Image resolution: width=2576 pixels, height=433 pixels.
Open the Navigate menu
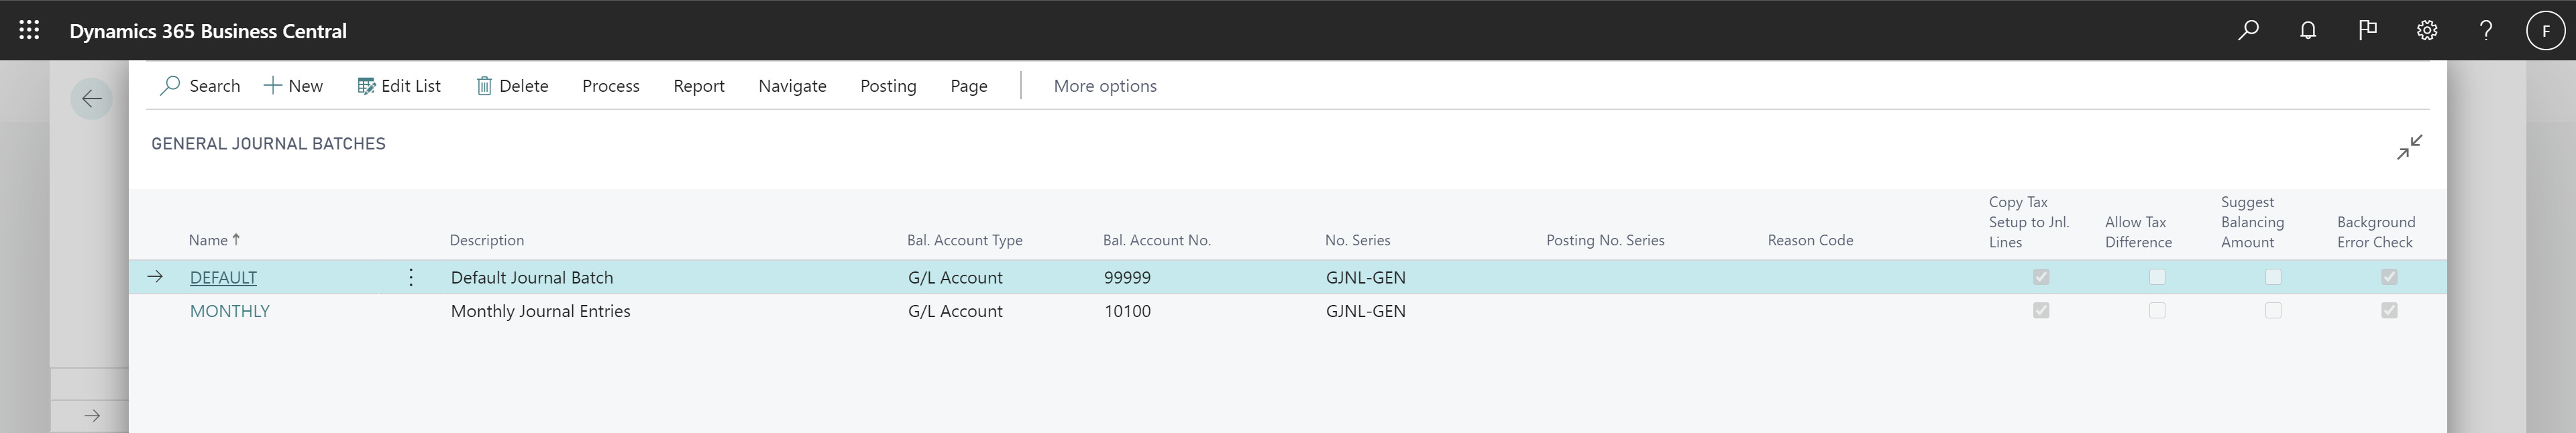point(792,86)
